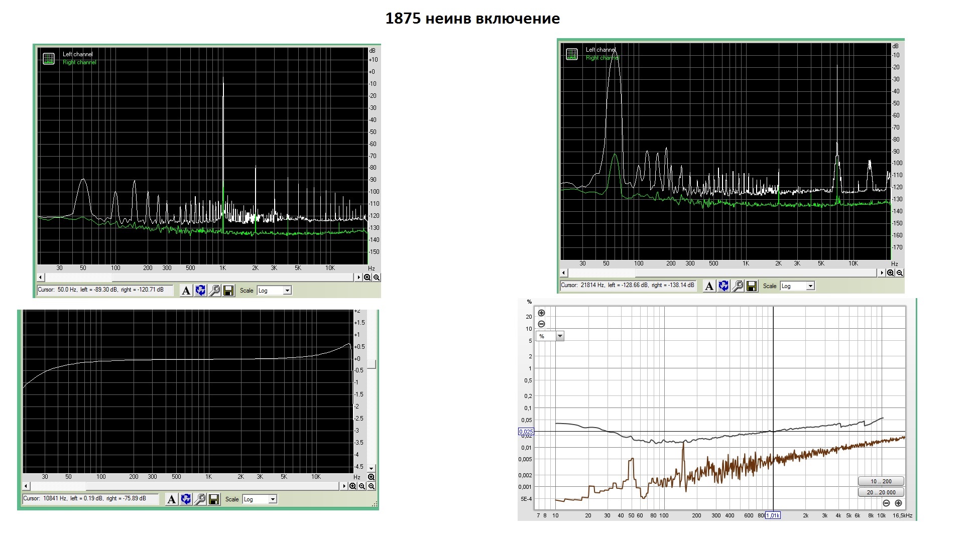Click the spectrum grid icon in top-left graph
969x542 pixels.
(49, 59)
